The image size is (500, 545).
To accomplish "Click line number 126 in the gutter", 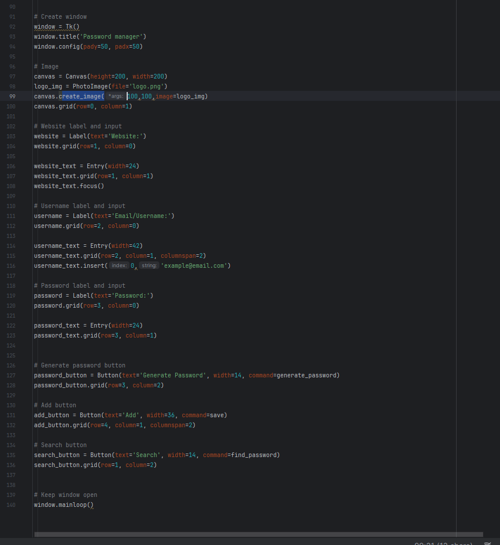I will click(12, 365).
